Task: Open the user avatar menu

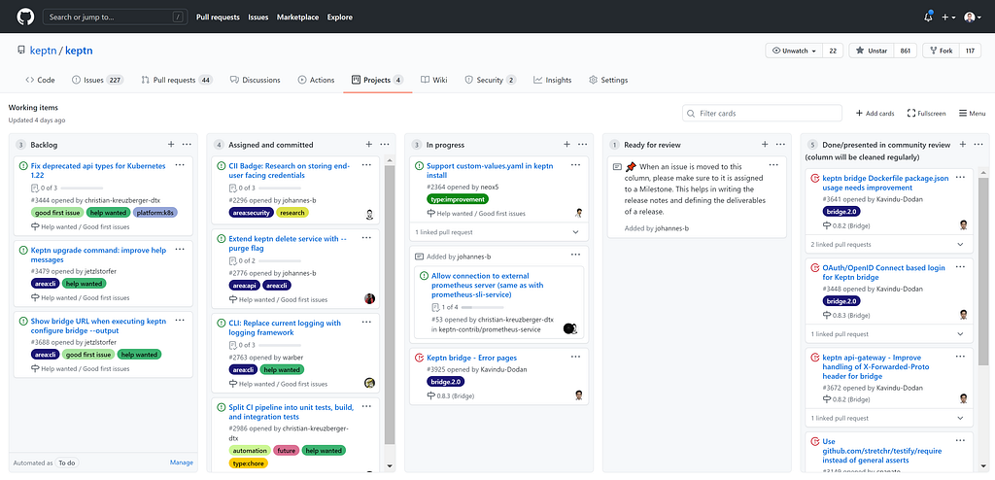Action: [x=973, y=17]
